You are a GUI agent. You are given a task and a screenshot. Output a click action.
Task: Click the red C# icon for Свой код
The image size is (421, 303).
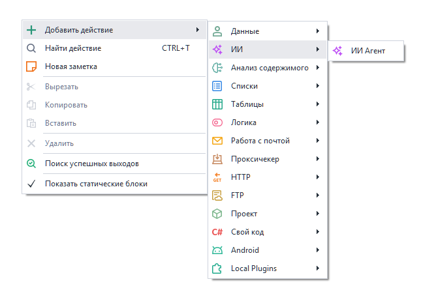tap(217, 232)
